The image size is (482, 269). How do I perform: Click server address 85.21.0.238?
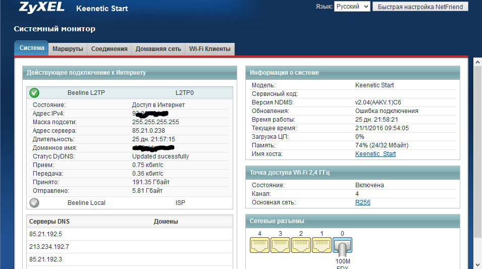(x=148, y=131)
